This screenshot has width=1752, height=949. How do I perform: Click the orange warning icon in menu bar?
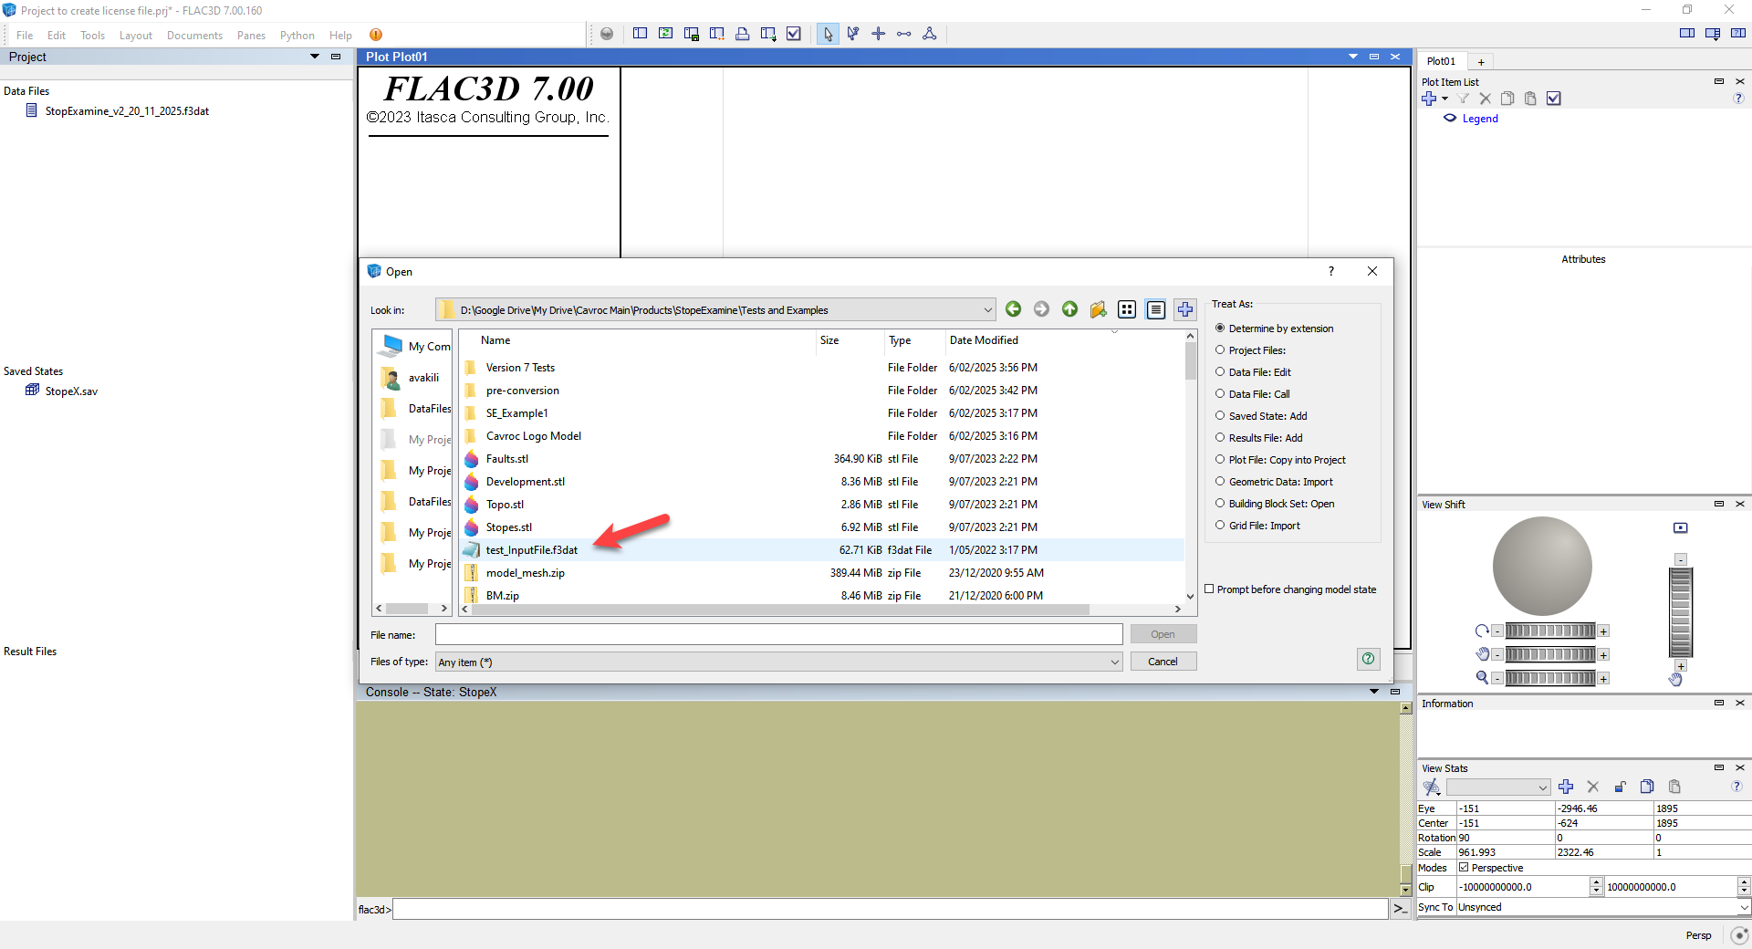pyautogui.click(x=376, y=35)
